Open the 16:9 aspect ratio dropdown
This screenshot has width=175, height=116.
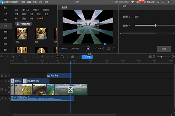pos(99,49)
